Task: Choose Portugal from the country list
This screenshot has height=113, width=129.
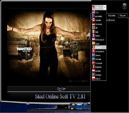Action: [99, 75]
